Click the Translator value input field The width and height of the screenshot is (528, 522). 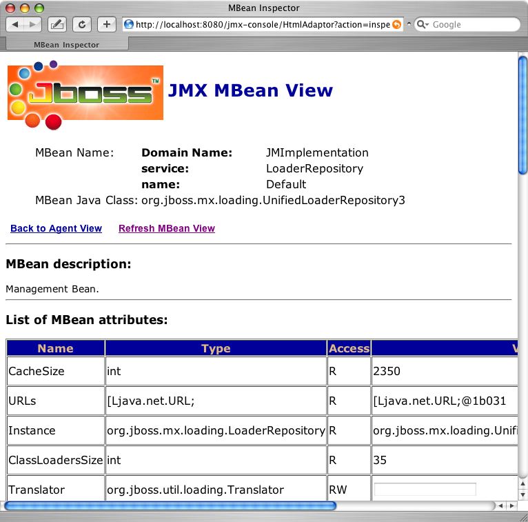pyautogui.click(x=425, y=489)
